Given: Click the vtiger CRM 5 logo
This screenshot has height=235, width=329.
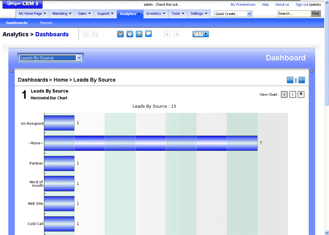Looking at the screenshot, I should [23, 4].
